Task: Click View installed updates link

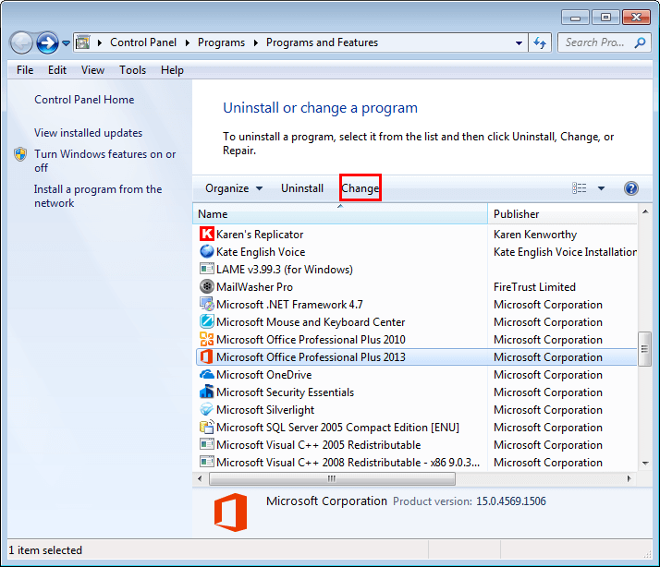Action: pyautogui.click(x=88, y=133)
